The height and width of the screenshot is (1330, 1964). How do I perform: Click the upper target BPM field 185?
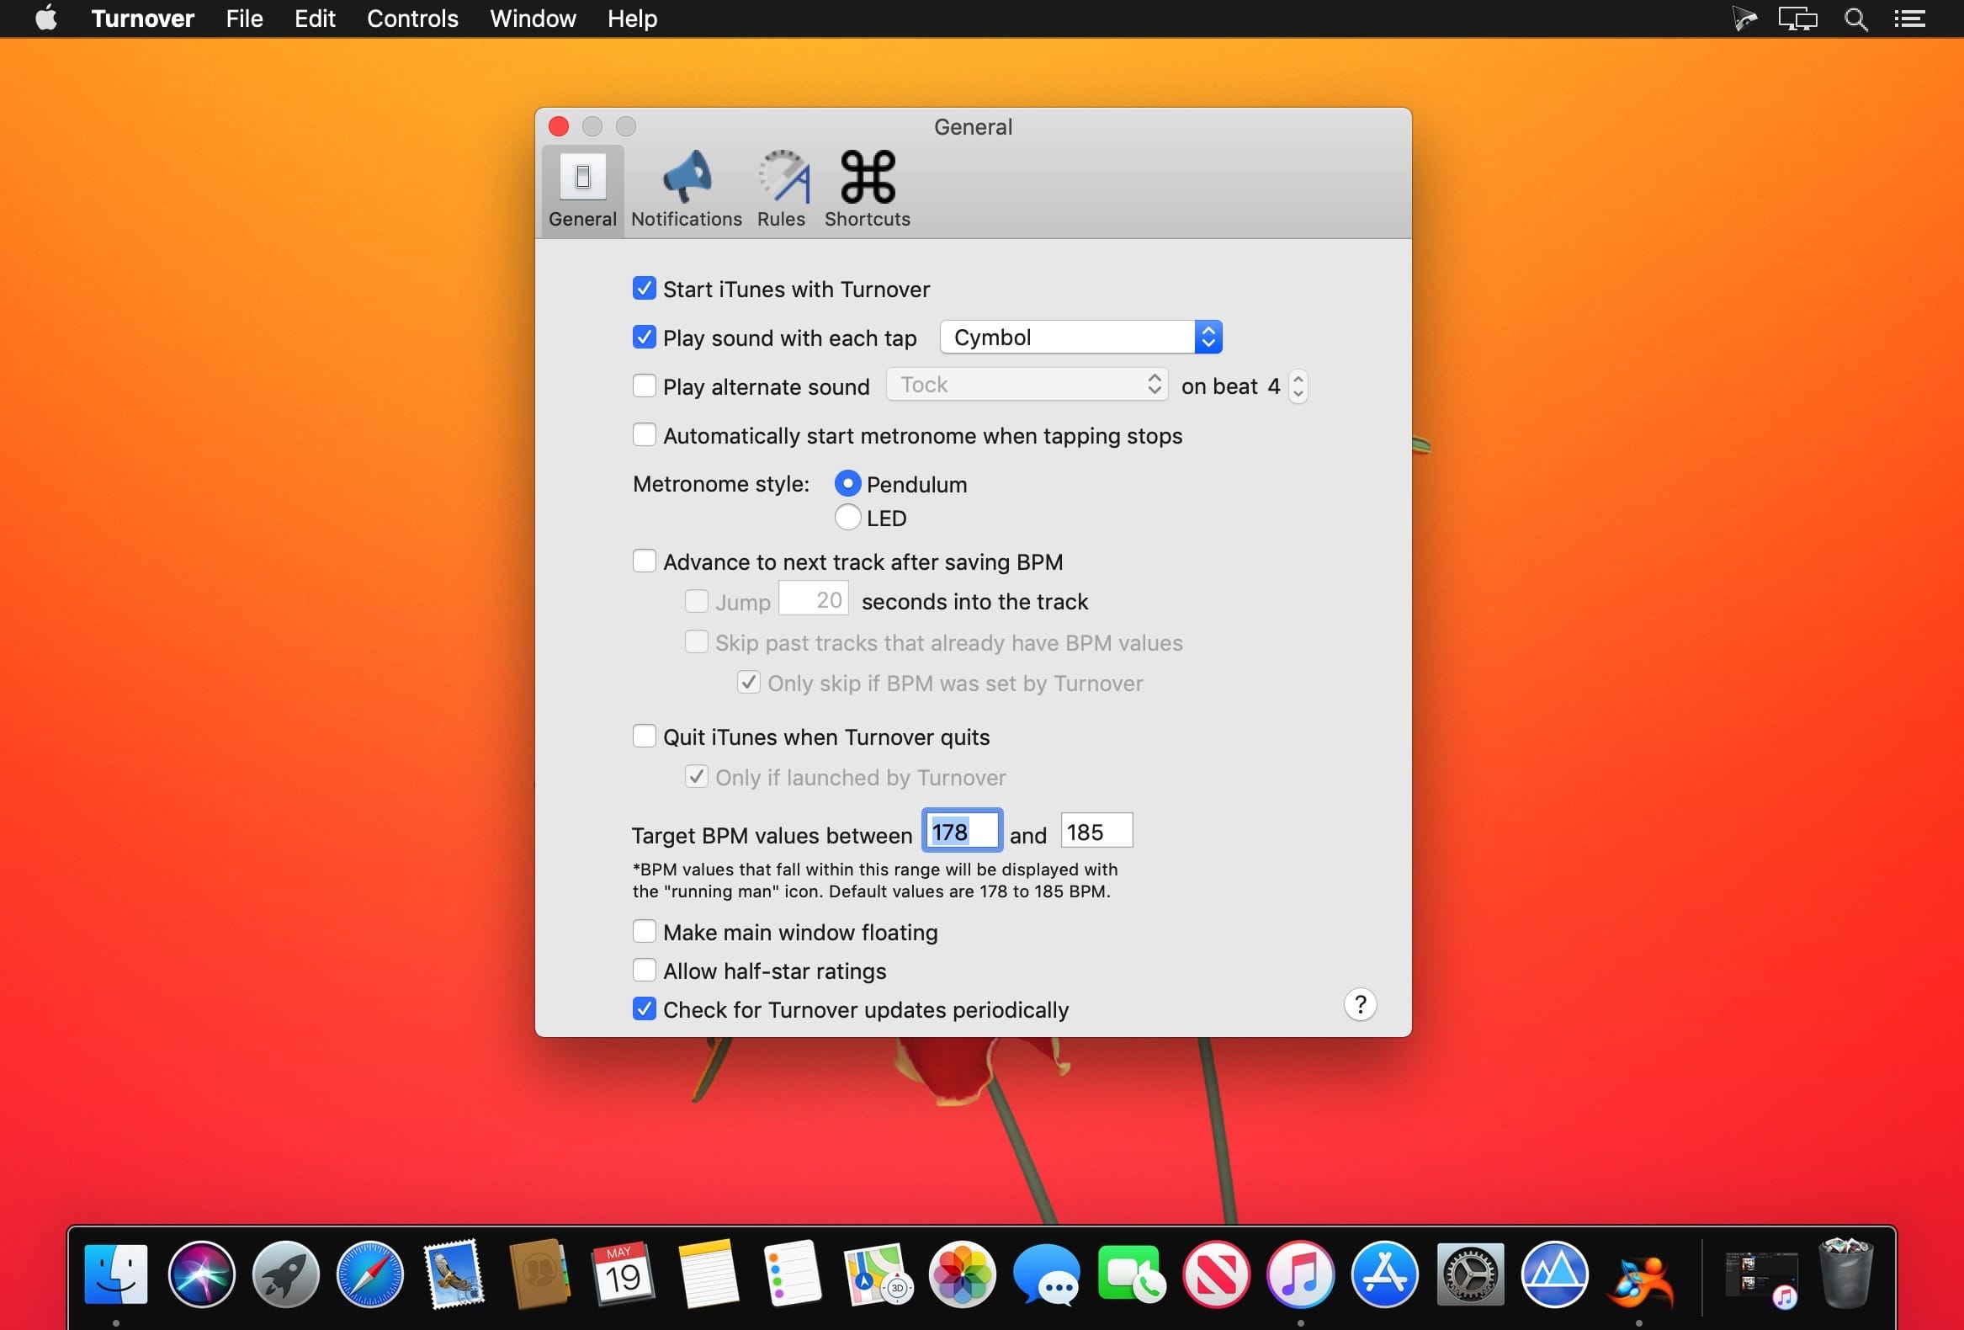click(1096, 831)
